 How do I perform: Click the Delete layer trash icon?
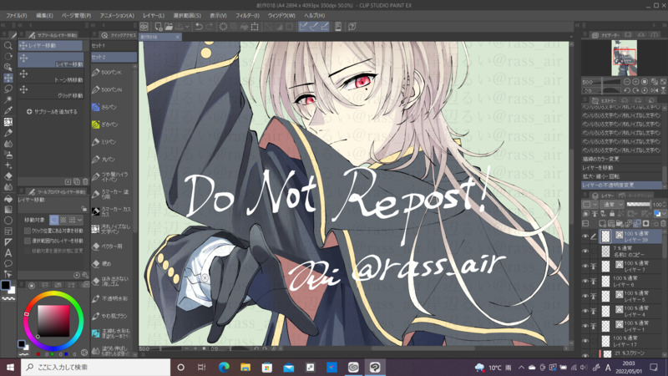(x=663, y=223)
